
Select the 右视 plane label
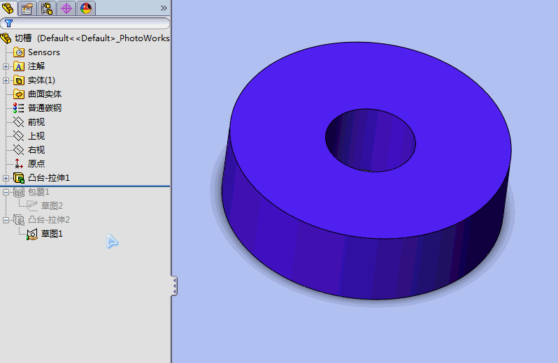tap(36, 149)
